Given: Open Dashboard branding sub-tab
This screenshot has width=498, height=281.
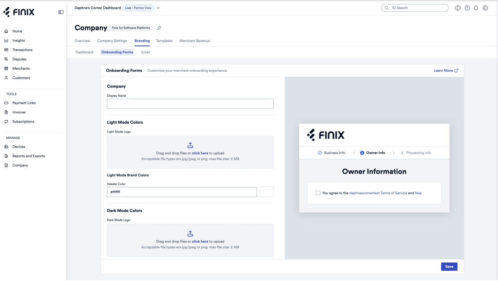Looking at the screenshot, I should [x=84, y=52].
